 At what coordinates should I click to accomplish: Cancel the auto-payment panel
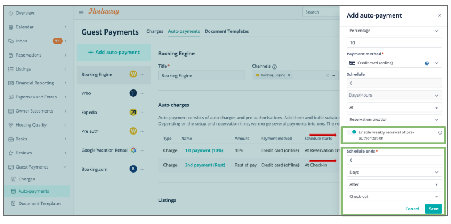pos(412,209)
